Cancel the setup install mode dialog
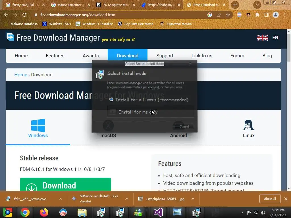The height and width of the screenshot is (218, 291). click(184, 126)
